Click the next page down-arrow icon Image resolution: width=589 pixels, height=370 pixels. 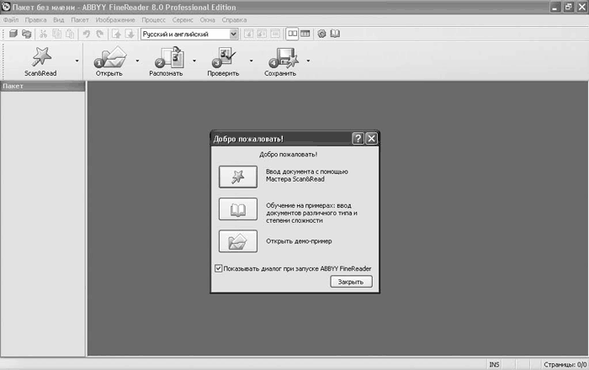(130, 34)
